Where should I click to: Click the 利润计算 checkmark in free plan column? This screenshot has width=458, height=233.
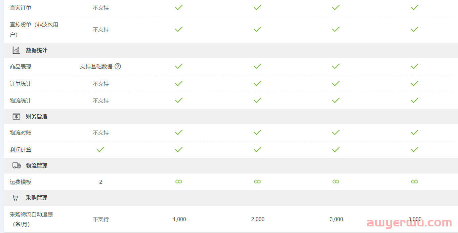[x=101, y=150]
